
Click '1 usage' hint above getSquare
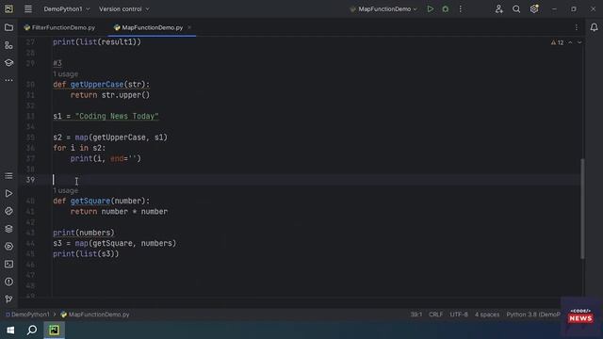[65, 190]
